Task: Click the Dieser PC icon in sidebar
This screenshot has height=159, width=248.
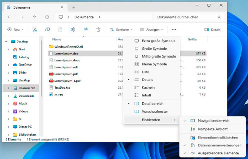Action: (15, 127)
